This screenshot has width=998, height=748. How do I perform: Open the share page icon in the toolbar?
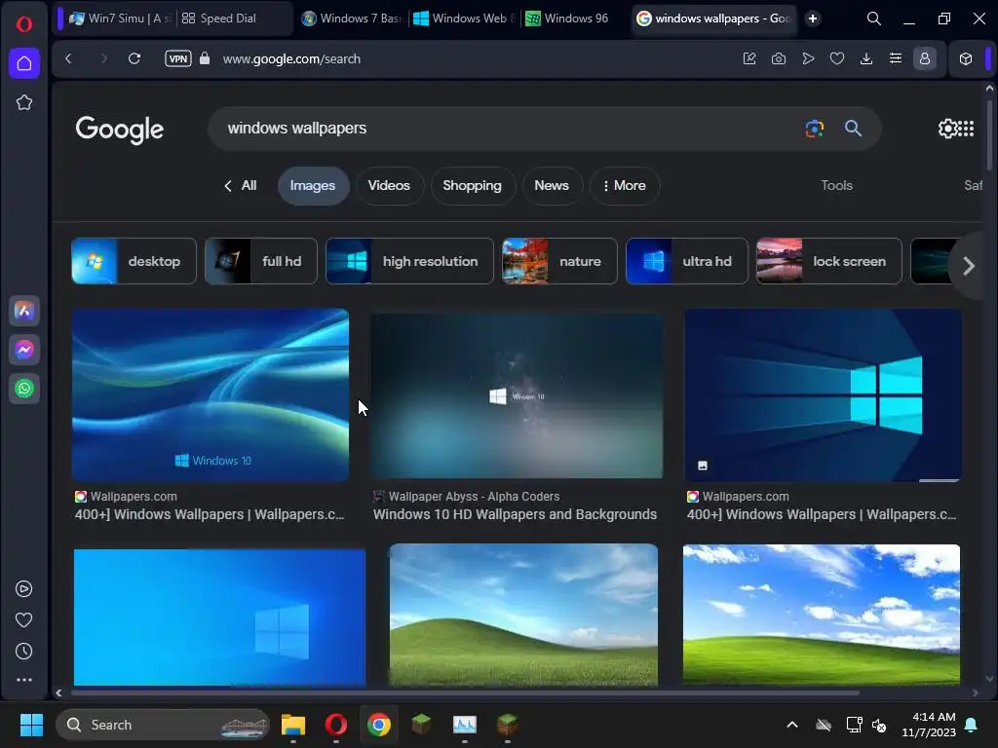[749, 58]
